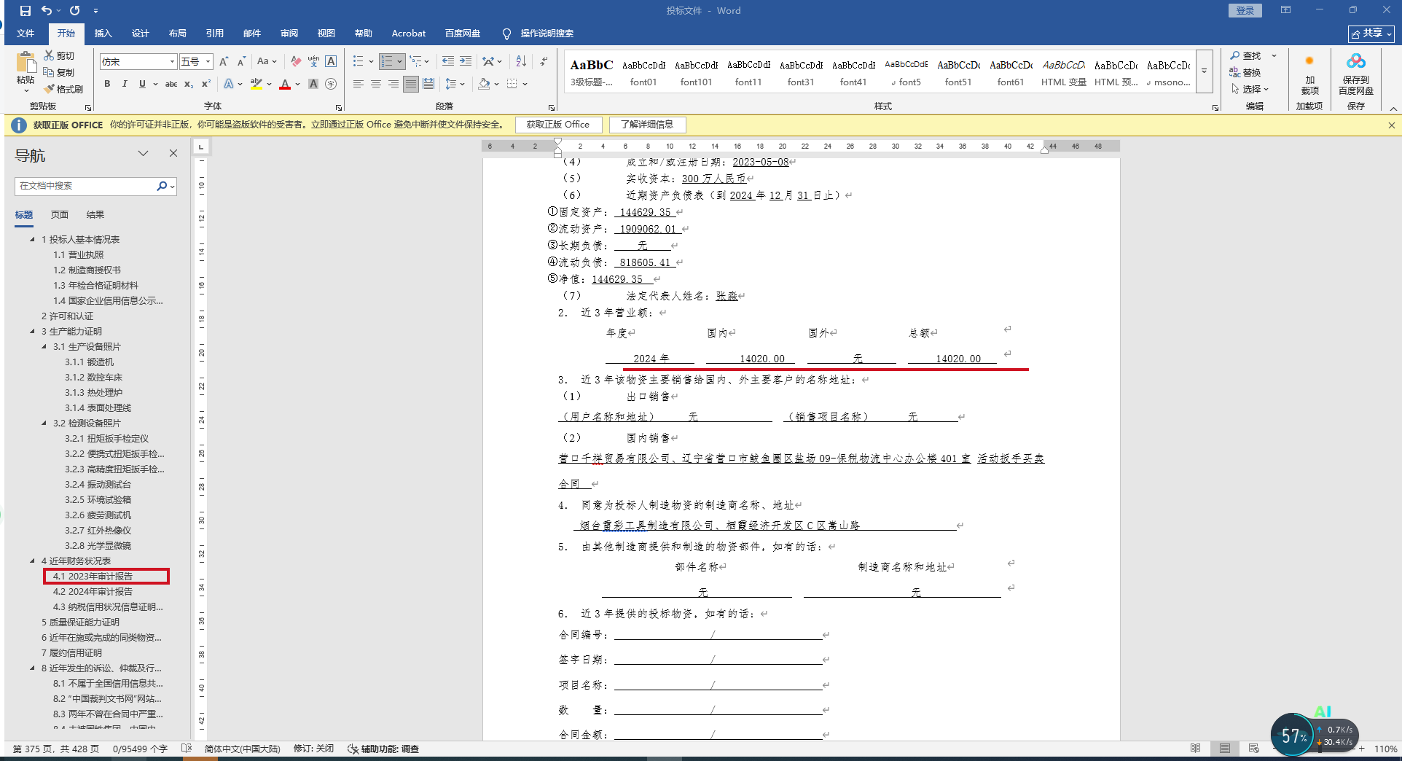Switch to the 布局 ribbon tab
The image size is (1402, 761).
178,34
